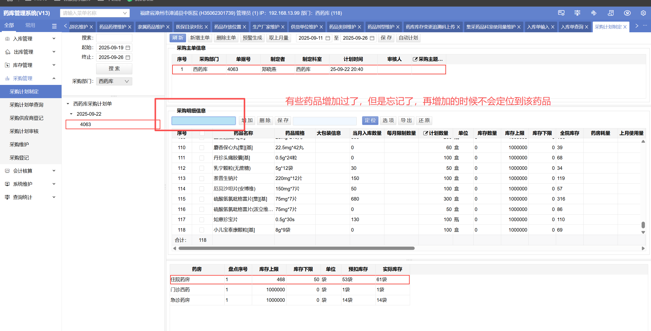
Task: Switch to the 入库单查询 tab
Action: 572,27
